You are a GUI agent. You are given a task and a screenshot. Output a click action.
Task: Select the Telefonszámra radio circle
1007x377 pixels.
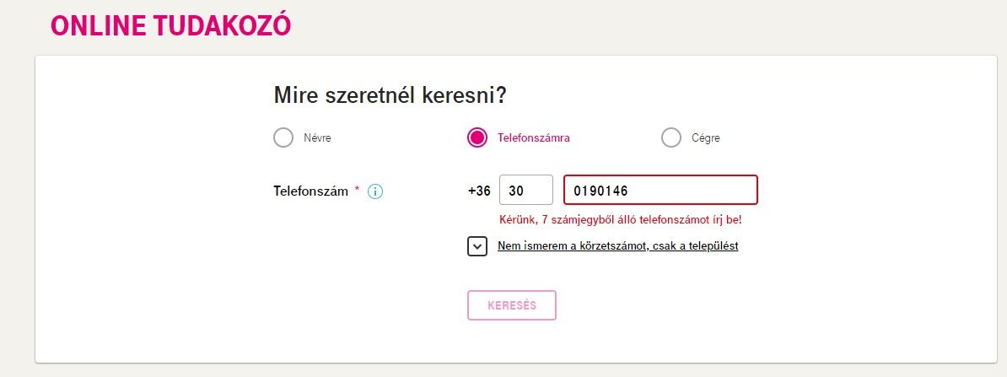[477, 137]
